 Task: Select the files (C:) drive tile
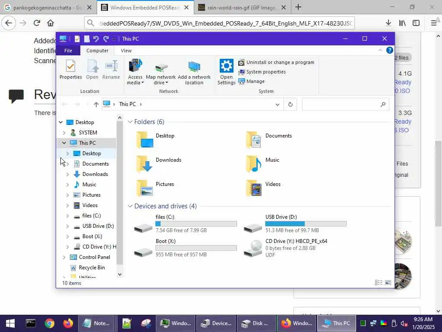pyautogui.click(x=185, y=224)
